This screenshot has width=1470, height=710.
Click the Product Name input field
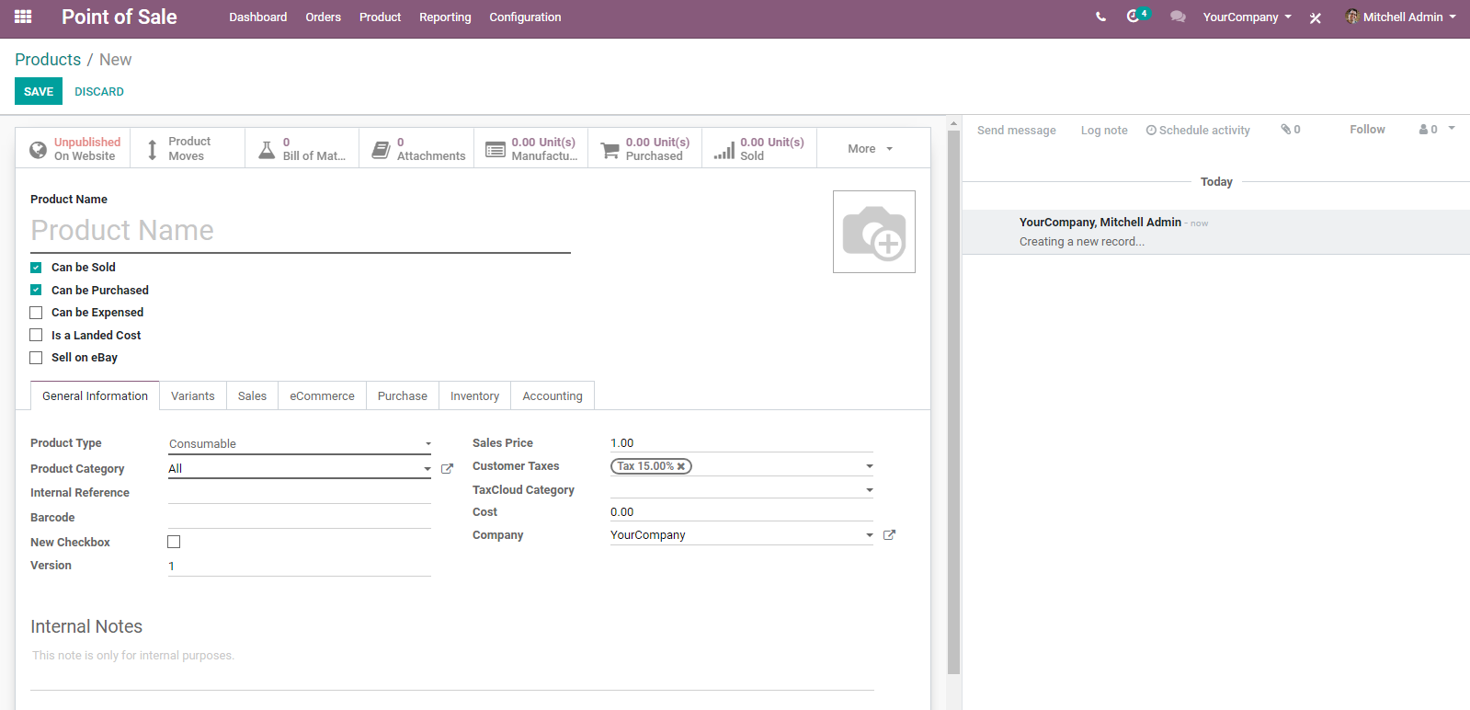(301, 231)
